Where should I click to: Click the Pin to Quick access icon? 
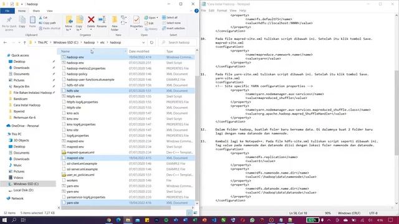pos(9,20)
